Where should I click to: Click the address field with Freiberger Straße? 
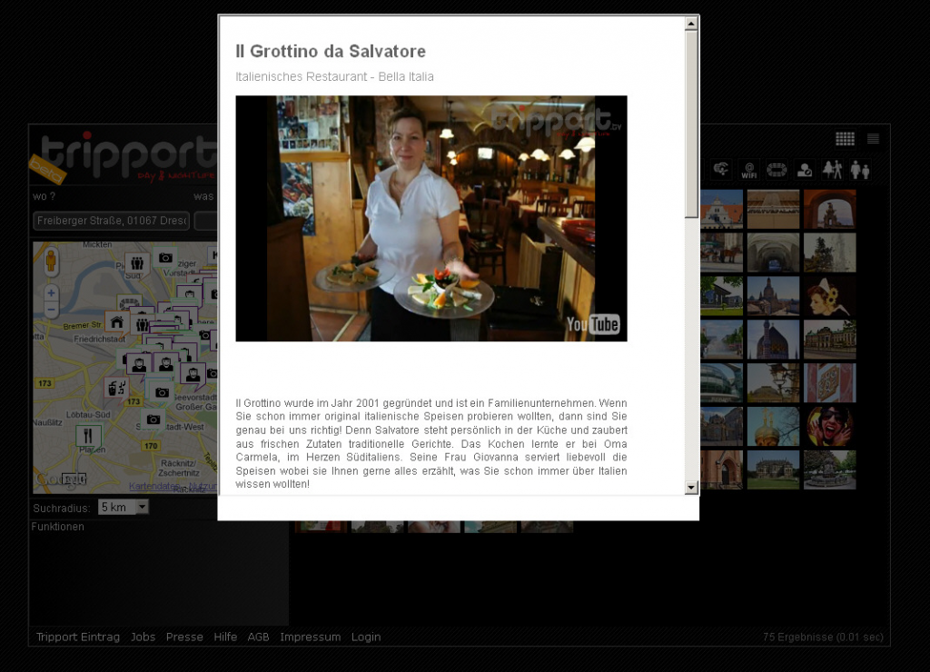pyautogui.click(x=112, y=221)
